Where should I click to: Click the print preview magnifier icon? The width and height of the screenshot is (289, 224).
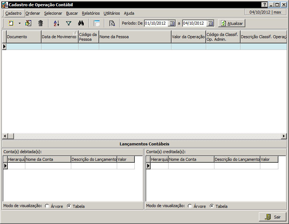(x=112, y=23)
